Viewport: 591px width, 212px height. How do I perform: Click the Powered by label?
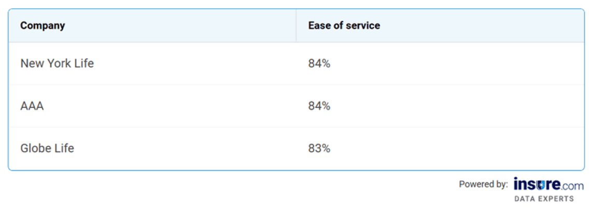(x=483, y=184)
